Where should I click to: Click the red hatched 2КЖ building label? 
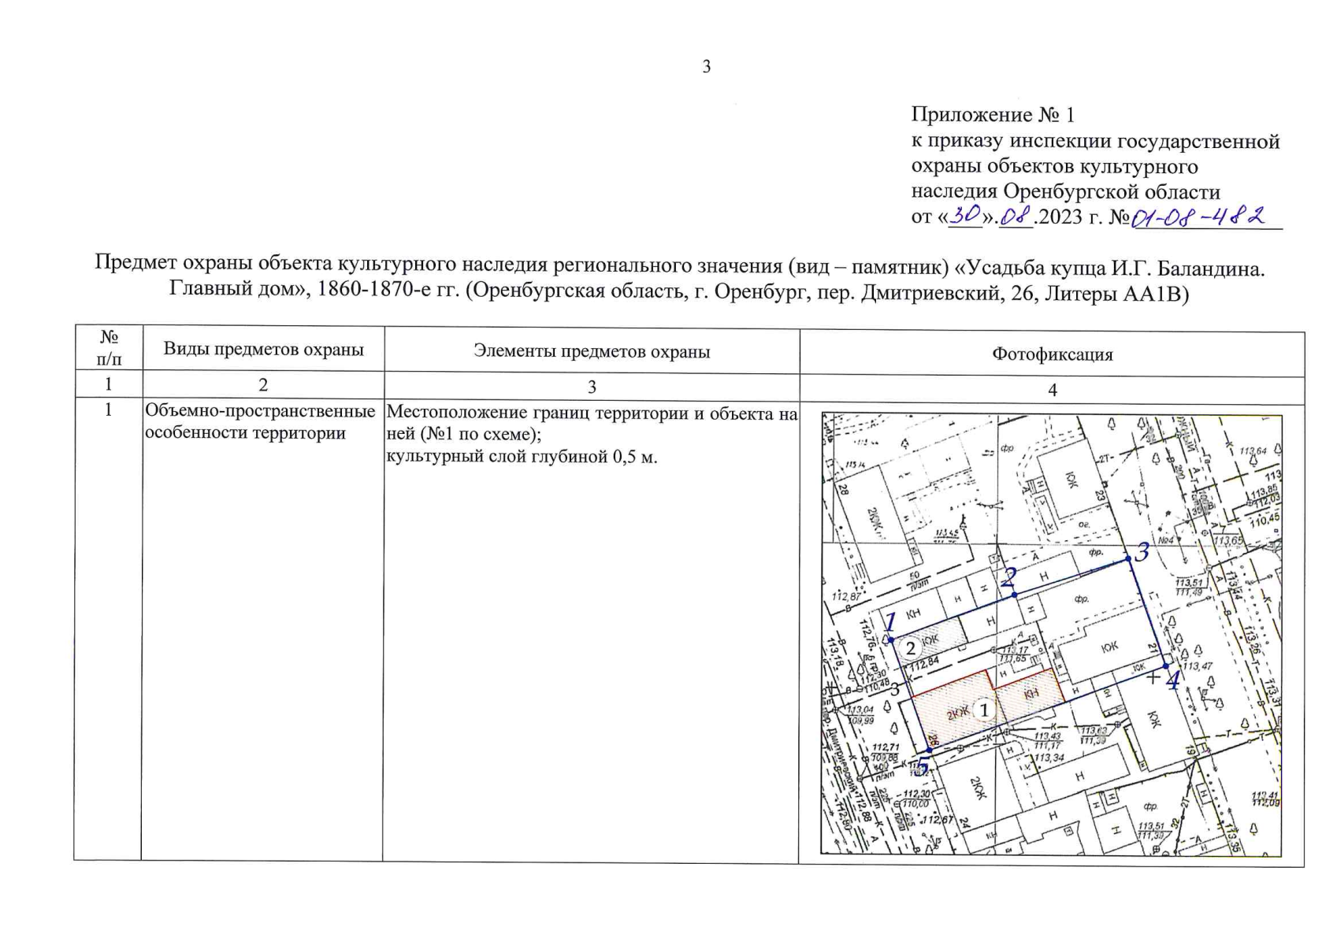coord(957,713)
